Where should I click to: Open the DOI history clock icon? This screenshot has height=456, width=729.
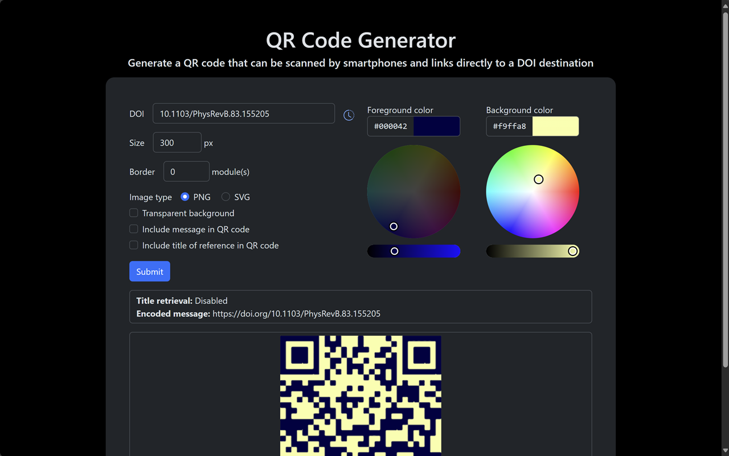349,115
